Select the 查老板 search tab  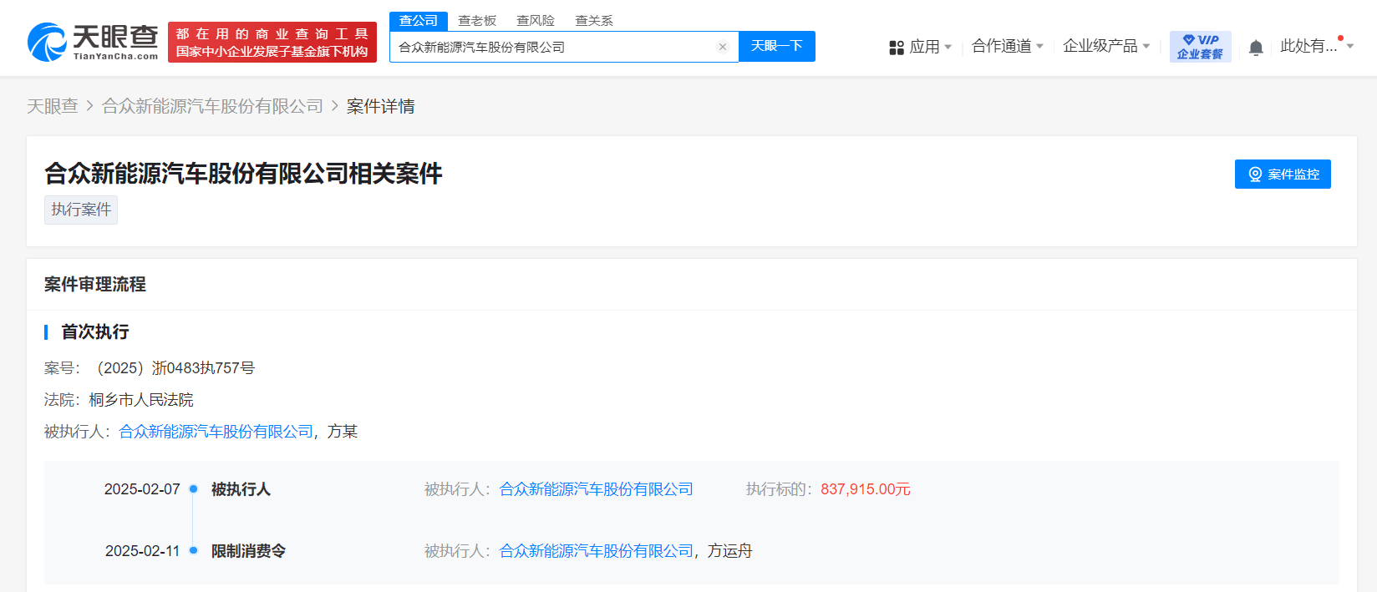pyautogui.click(x=477, y=21)
